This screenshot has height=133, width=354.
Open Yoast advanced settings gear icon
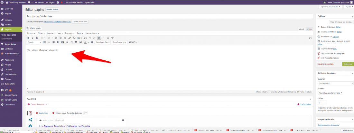pos(30,126)
